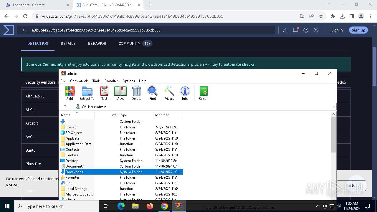Follow the automate checks link
377x212 pixels.
(x=239, y=64)
